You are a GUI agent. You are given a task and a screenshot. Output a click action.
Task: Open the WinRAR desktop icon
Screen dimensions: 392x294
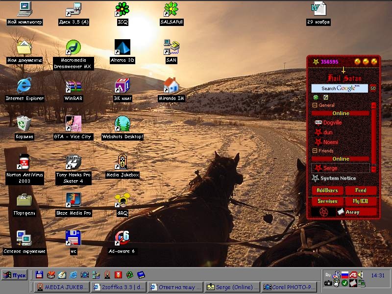pyautogui.click(x=73, y=86)
